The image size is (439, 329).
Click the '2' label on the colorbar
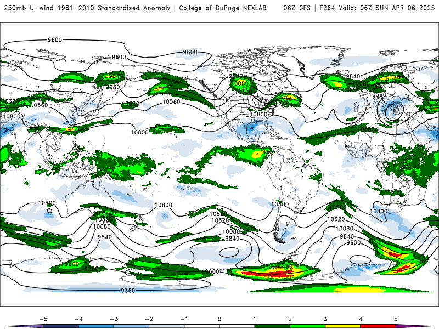pyautogui.click(x=290, y=319)
